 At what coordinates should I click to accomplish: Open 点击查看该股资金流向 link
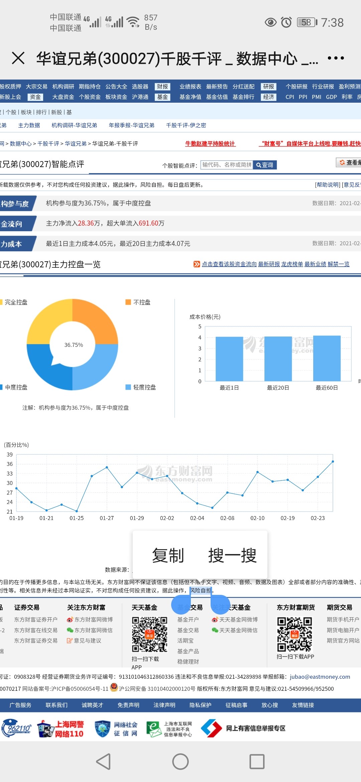point(229,264)
